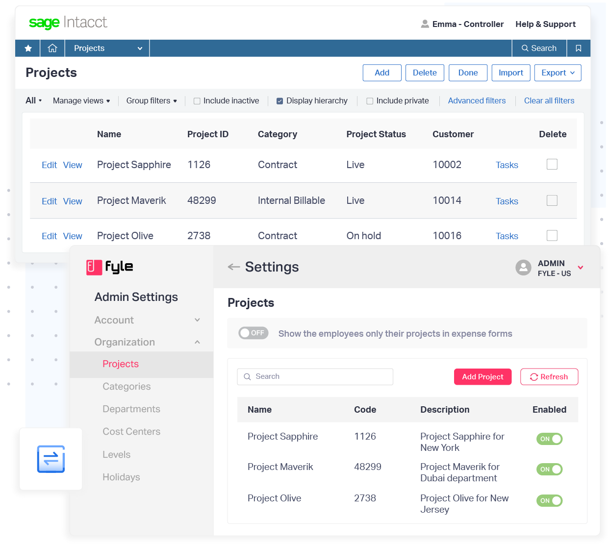610x544 pixels.
Task: Open the All views dropdown
Action: [33, 100]
